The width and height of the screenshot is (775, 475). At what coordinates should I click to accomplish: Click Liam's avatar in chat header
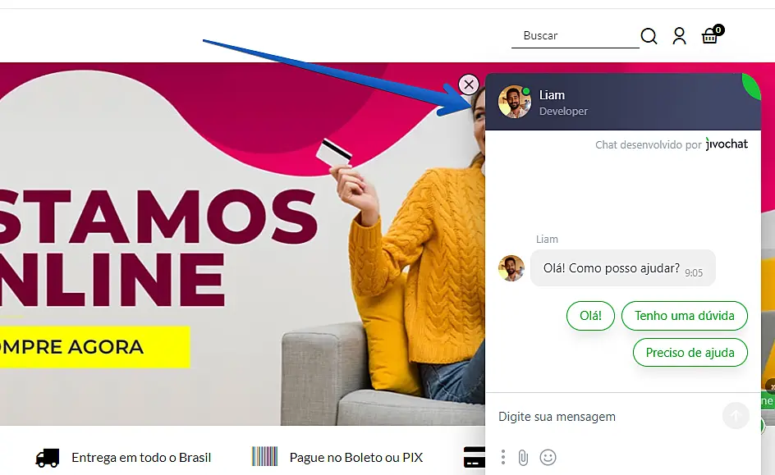click(x=514, y=102)
